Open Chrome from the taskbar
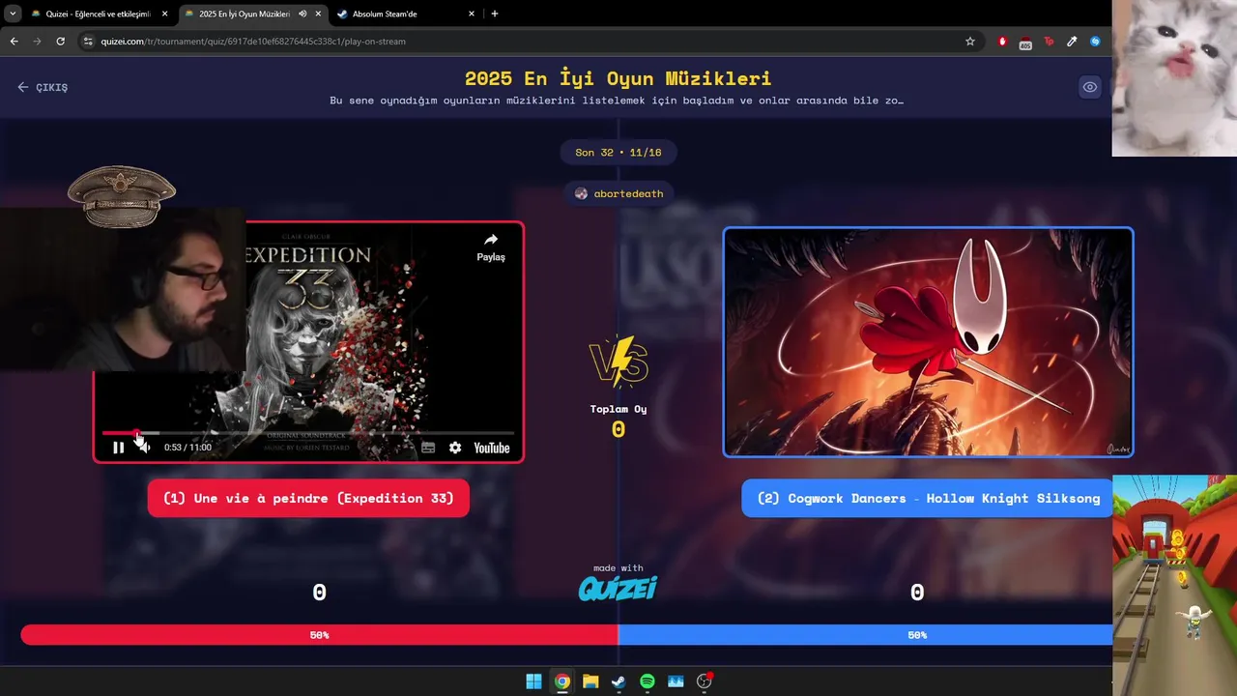The image size is (1237, 696). point(561,681)
